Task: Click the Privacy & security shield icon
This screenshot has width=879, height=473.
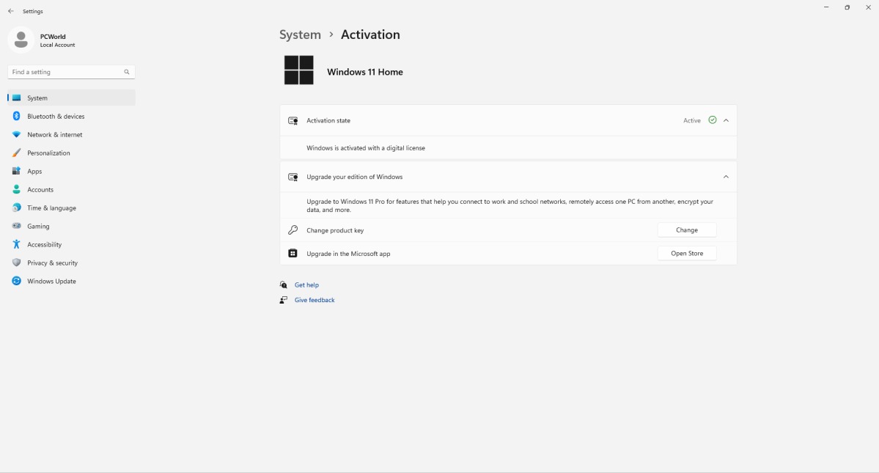Action: tap(16, 263)
